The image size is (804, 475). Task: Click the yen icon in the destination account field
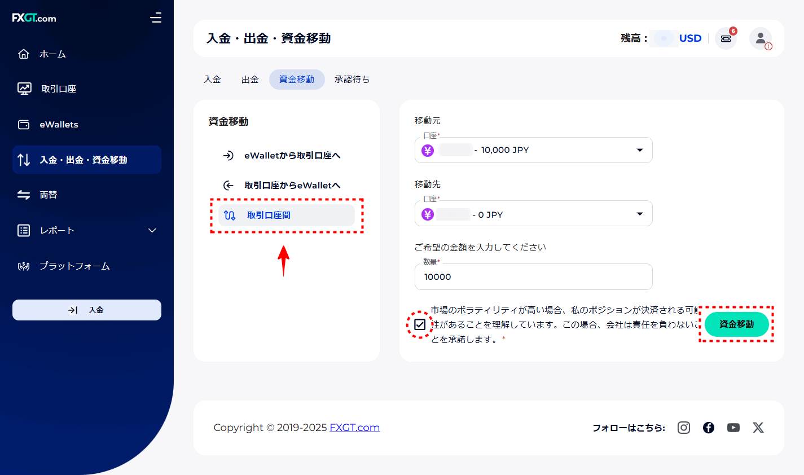coord(428,214)
